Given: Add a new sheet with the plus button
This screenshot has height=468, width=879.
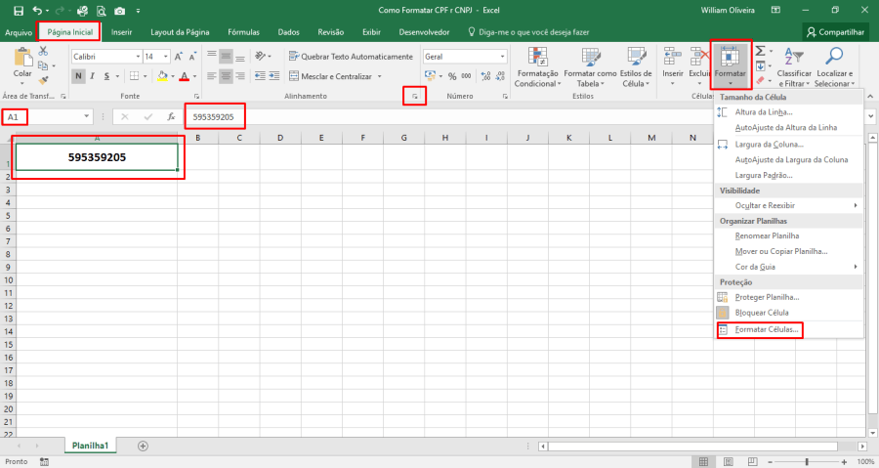Looking at the screenshot, I should point(143,447).
